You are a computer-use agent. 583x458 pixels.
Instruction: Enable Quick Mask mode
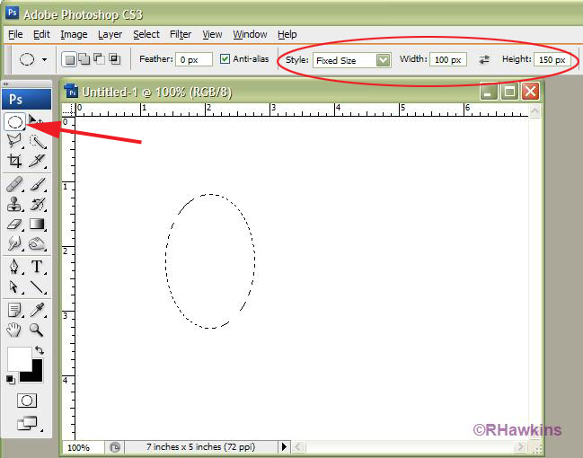pyautogui.click(x=27, y=401)
